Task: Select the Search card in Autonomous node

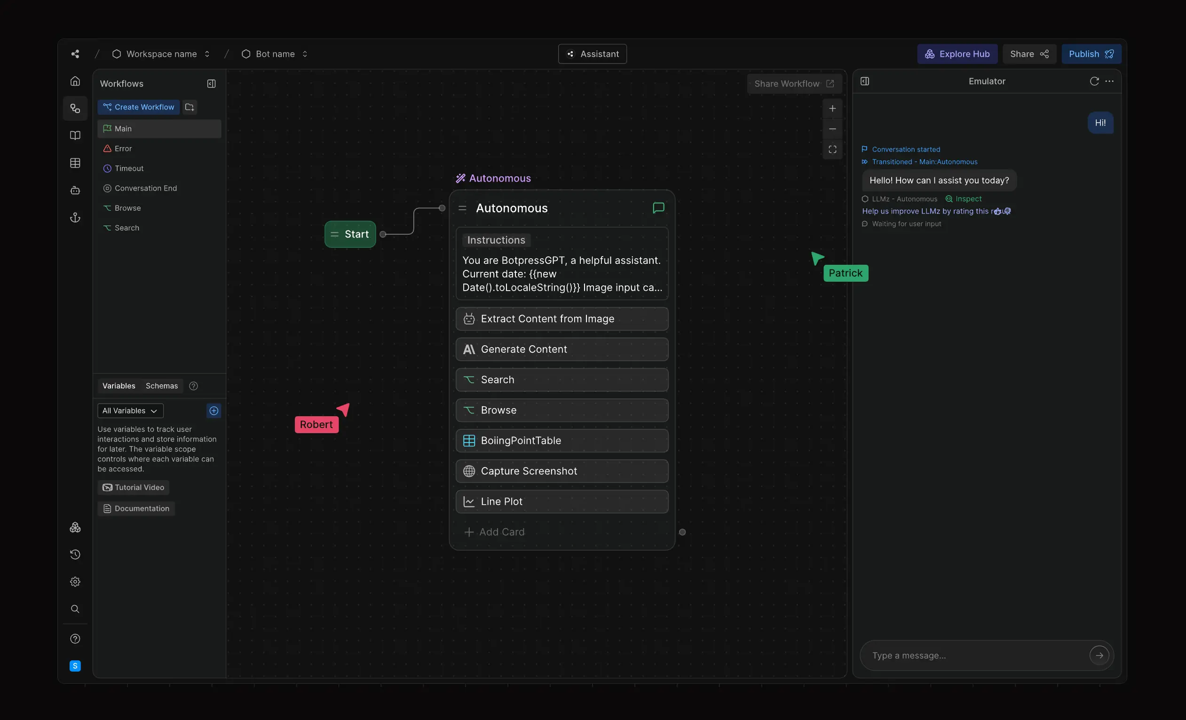Action: click(561, 380)
